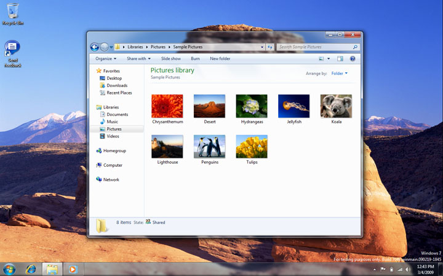This screenshot has height=276, width=443.
Task: Open Downloads under Favorites
Action: [x=114, y=86]
